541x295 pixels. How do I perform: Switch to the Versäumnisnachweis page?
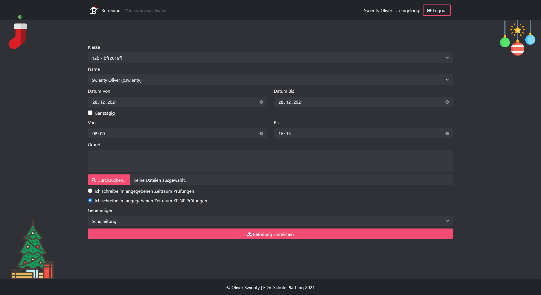point(145,10)
